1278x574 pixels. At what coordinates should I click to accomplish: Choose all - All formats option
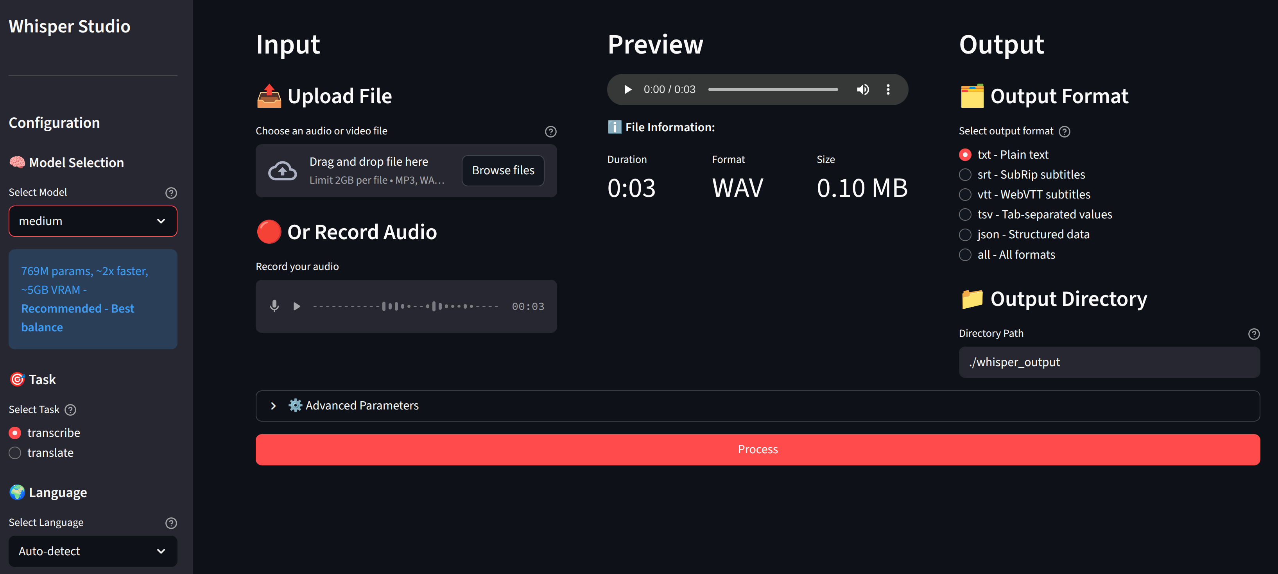point(1007,255)
